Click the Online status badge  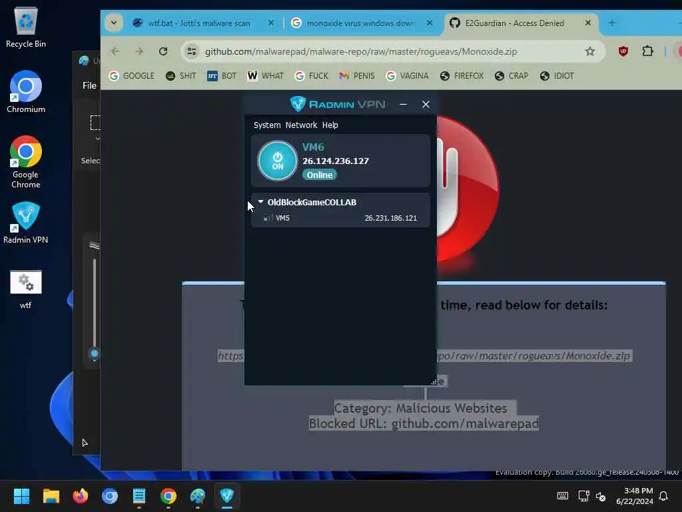[319, 175]
